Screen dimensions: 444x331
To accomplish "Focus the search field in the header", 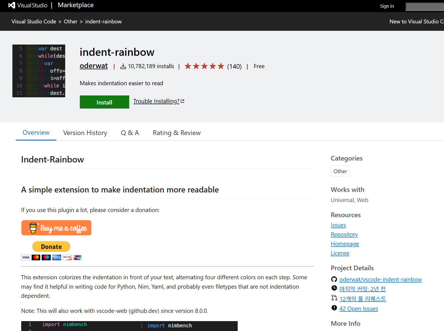I will (x=425, y=7).
